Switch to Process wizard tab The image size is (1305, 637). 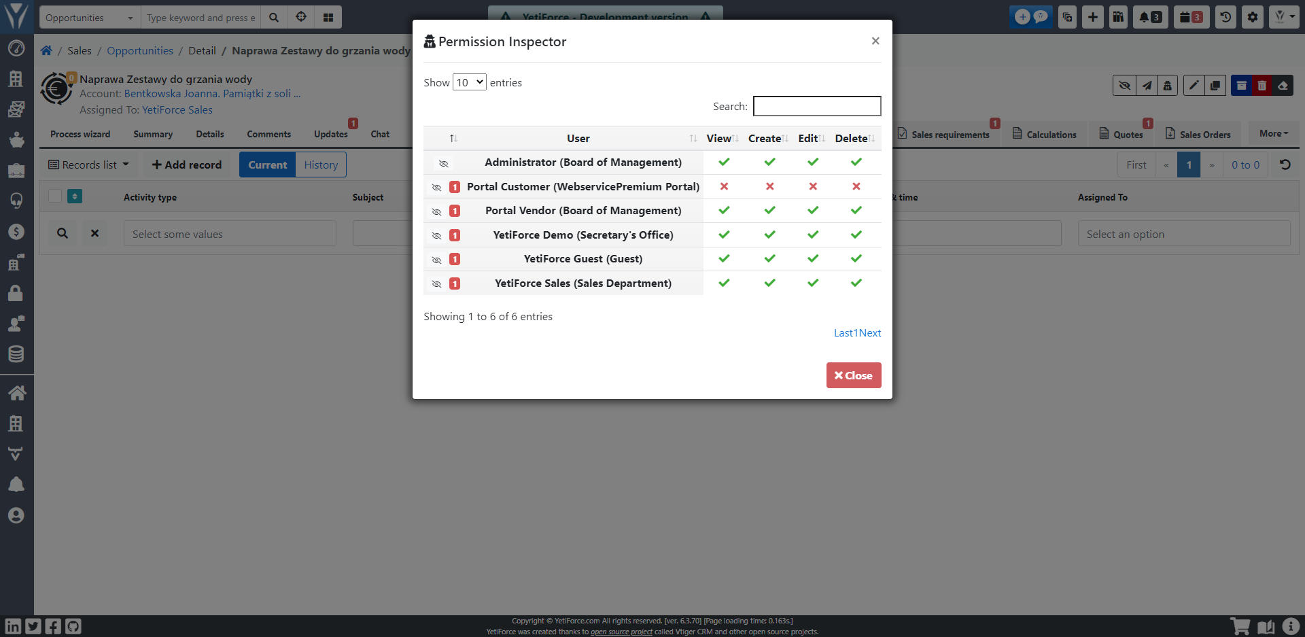pyautogui.click(x=80, y=134)
